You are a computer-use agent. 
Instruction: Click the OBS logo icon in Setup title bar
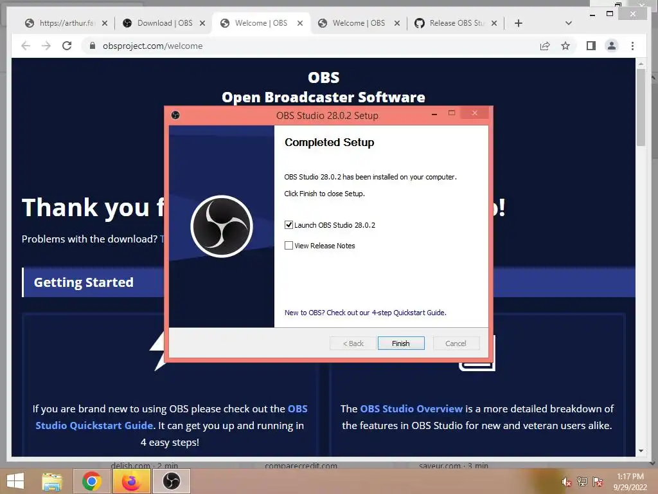pyautogui.click(x=175, y=115)
